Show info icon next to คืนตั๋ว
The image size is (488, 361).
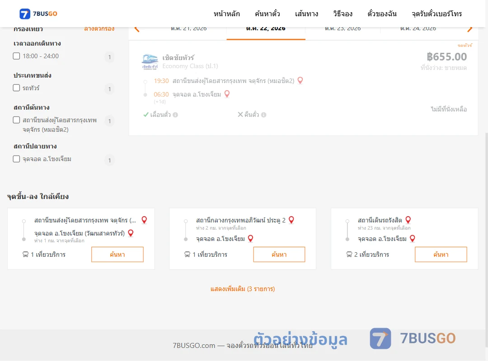(263, 115)
